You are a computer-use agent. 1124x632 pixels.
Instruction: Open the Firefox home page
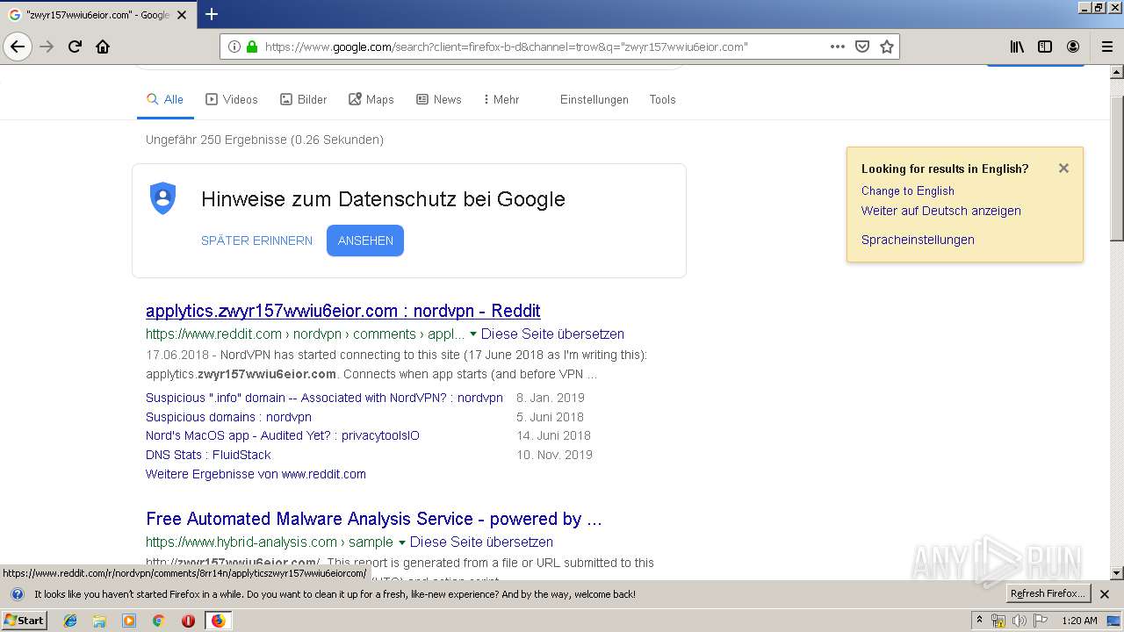click(103, 47)
